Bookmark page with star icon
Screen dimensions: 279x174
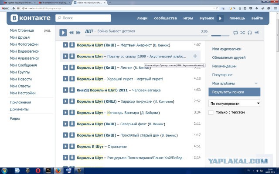click(240, 8)
